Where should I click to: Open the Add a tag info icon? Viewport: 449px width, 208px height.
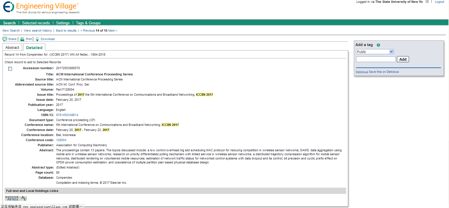(x=378, y=45)
